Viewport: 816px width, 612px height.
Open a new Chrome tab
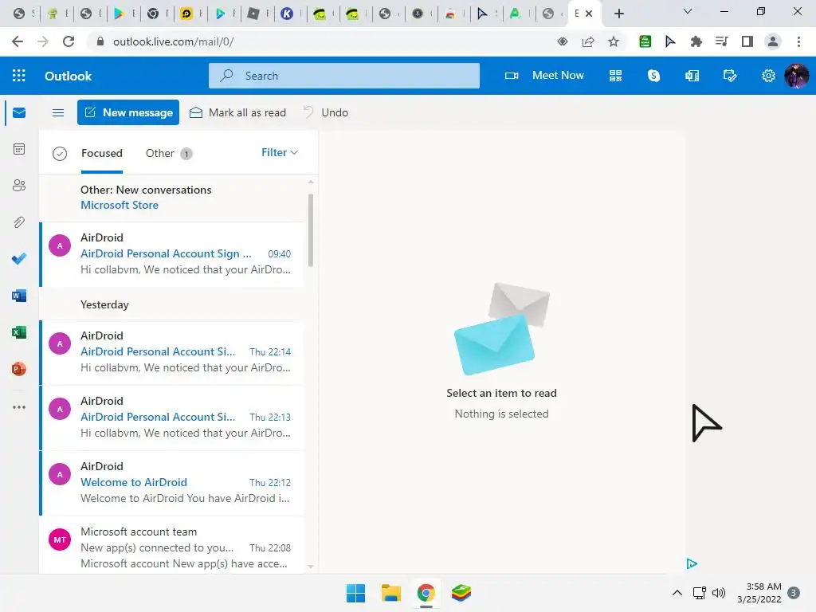(618, 14)
